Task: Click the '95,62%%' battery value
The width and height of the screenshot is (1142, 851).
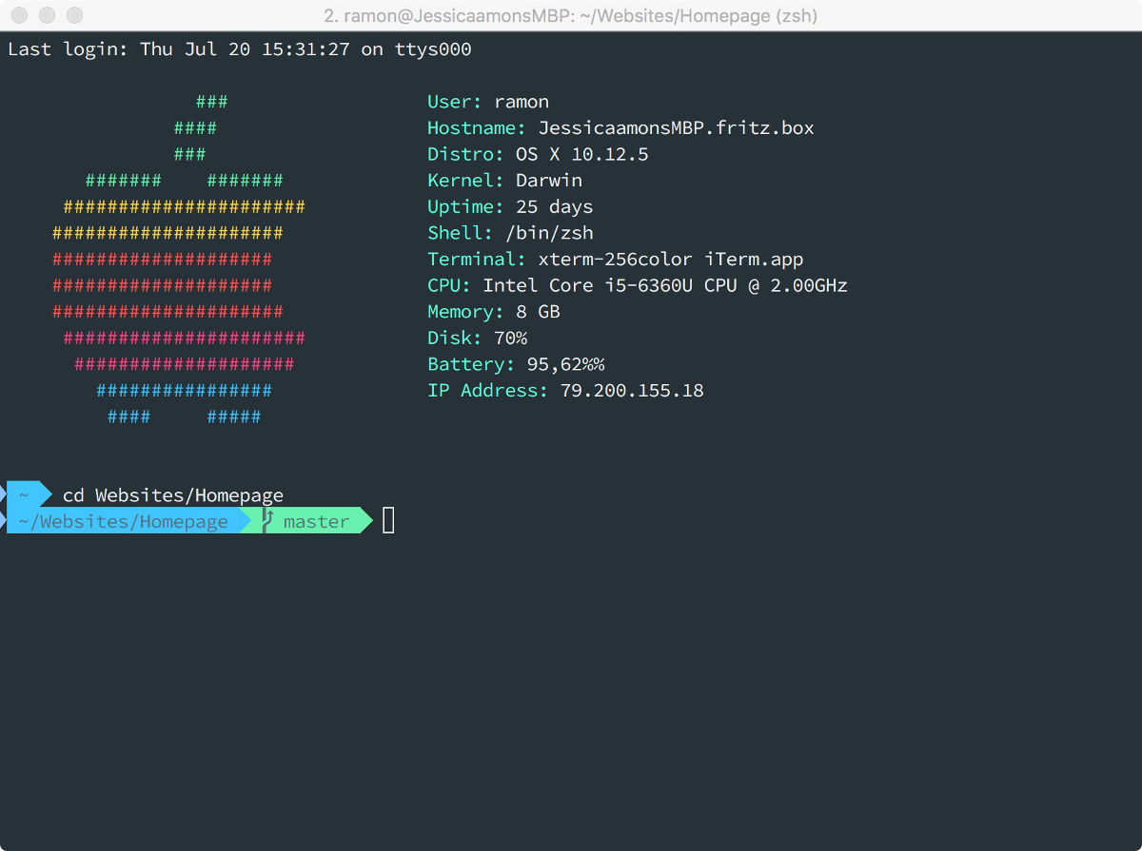Action: (x=565, y=364)
